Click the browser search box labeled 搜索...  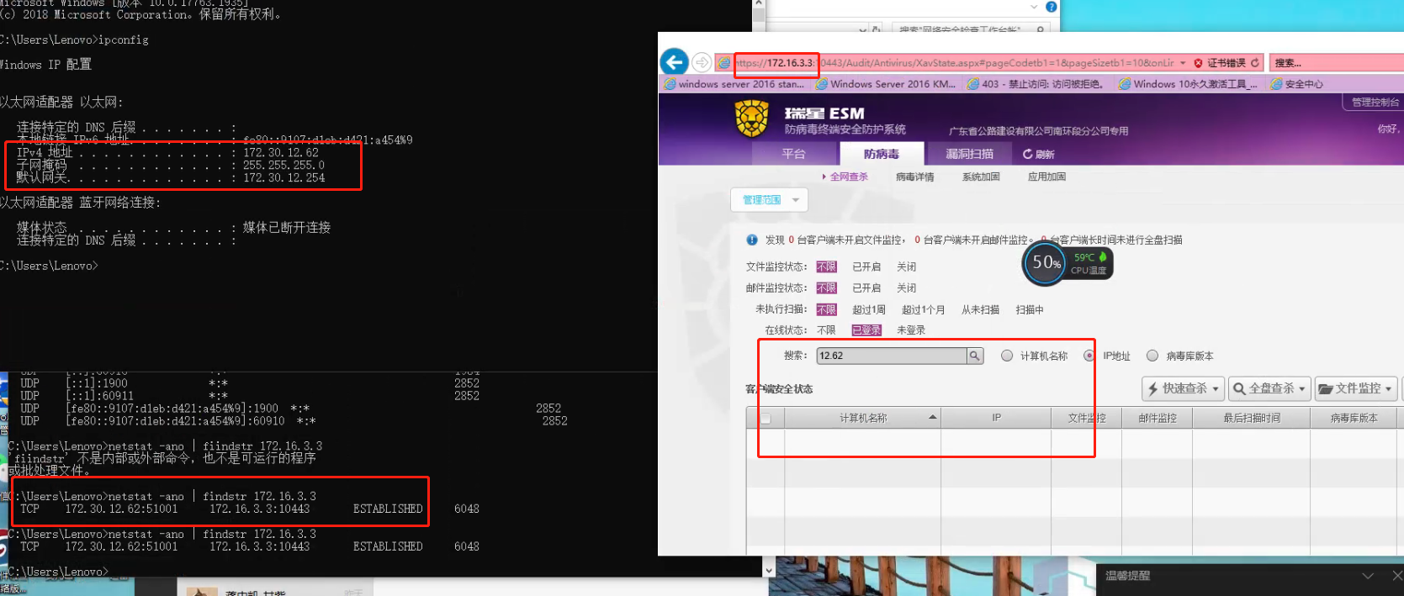tap(1335, 63)
